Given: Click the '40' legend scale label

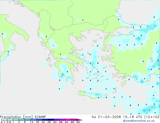Looking at the screenshot, I should coord(66,122).
